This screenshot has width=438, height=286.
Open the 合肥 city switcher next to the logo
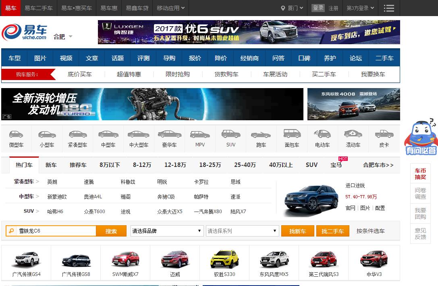(x=63, y=37)
